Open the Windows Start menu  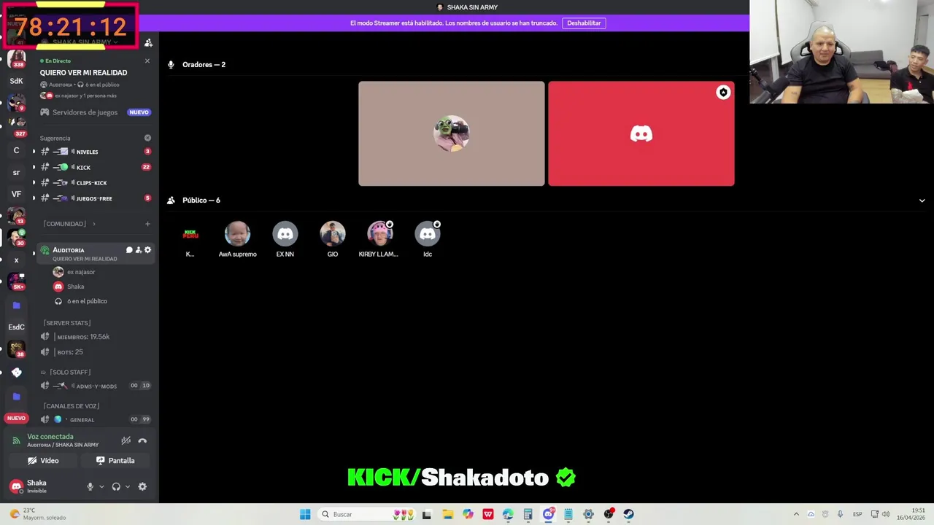coord(305,514)
